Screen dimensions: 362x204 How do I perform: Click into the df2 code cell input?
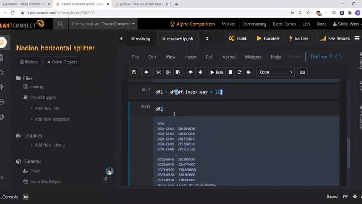point(246,109)
